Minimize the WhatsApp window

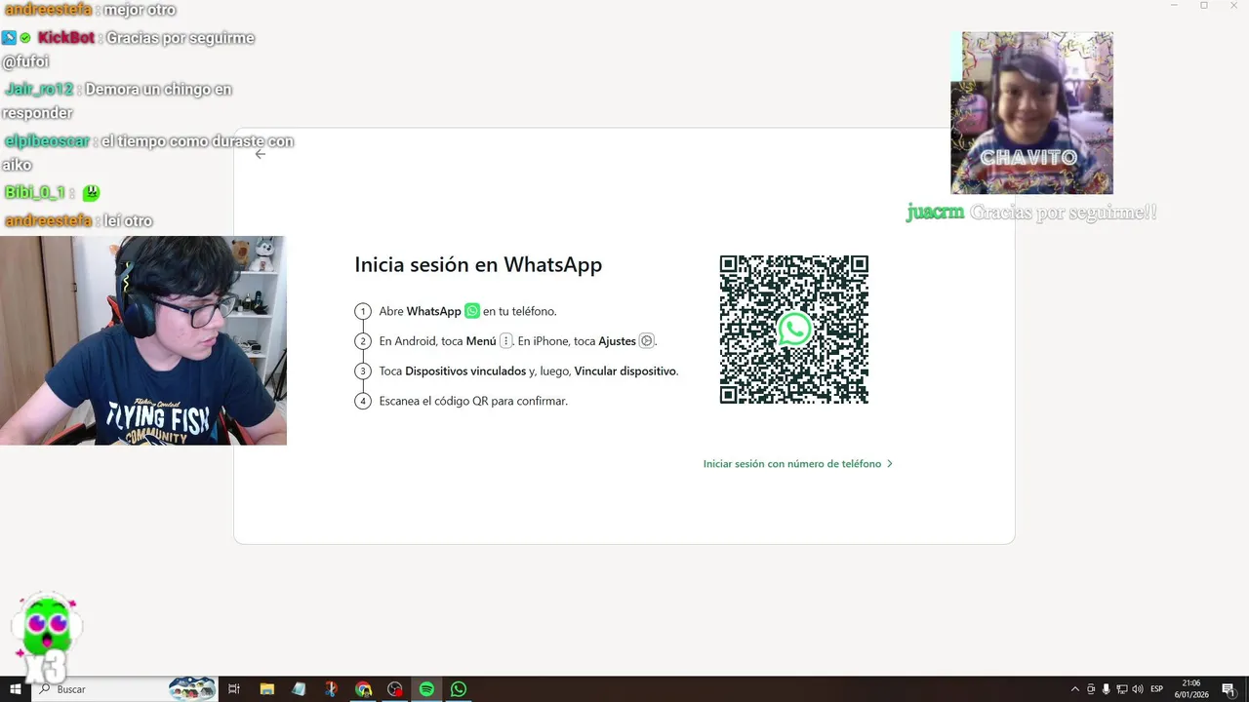point(1175,6)
